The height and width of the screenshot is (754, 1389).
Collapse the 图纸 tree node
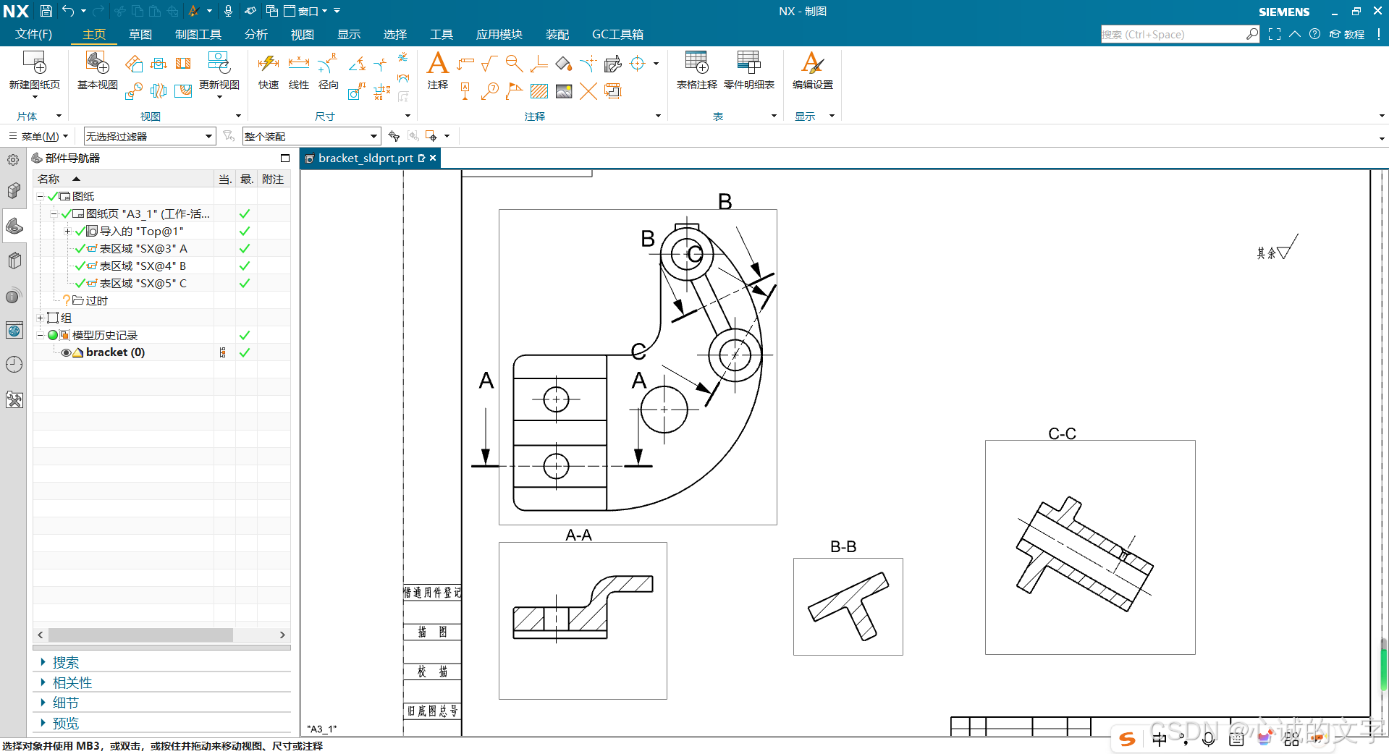41,196
